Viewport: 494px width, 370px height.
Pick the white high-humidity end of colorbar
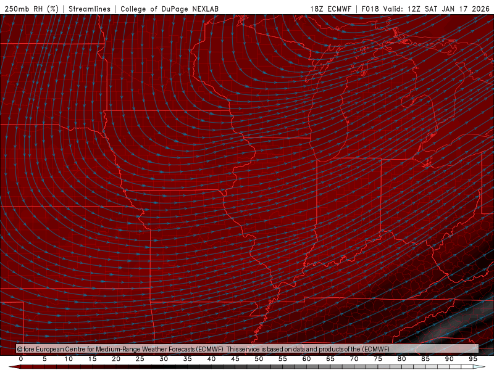pyautogui.click(x=479, y=367)
